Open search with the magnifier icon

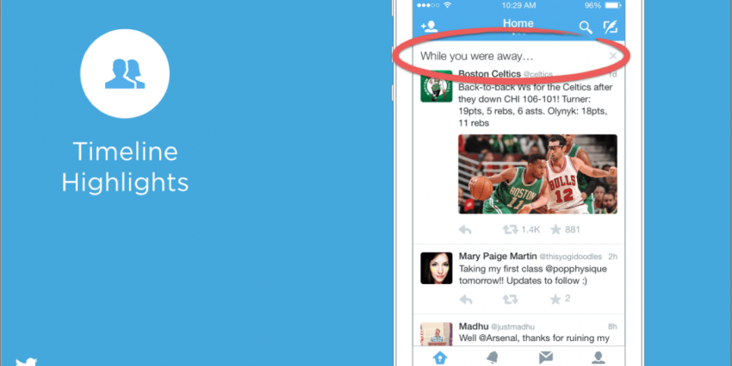click(x=586, y=27)
